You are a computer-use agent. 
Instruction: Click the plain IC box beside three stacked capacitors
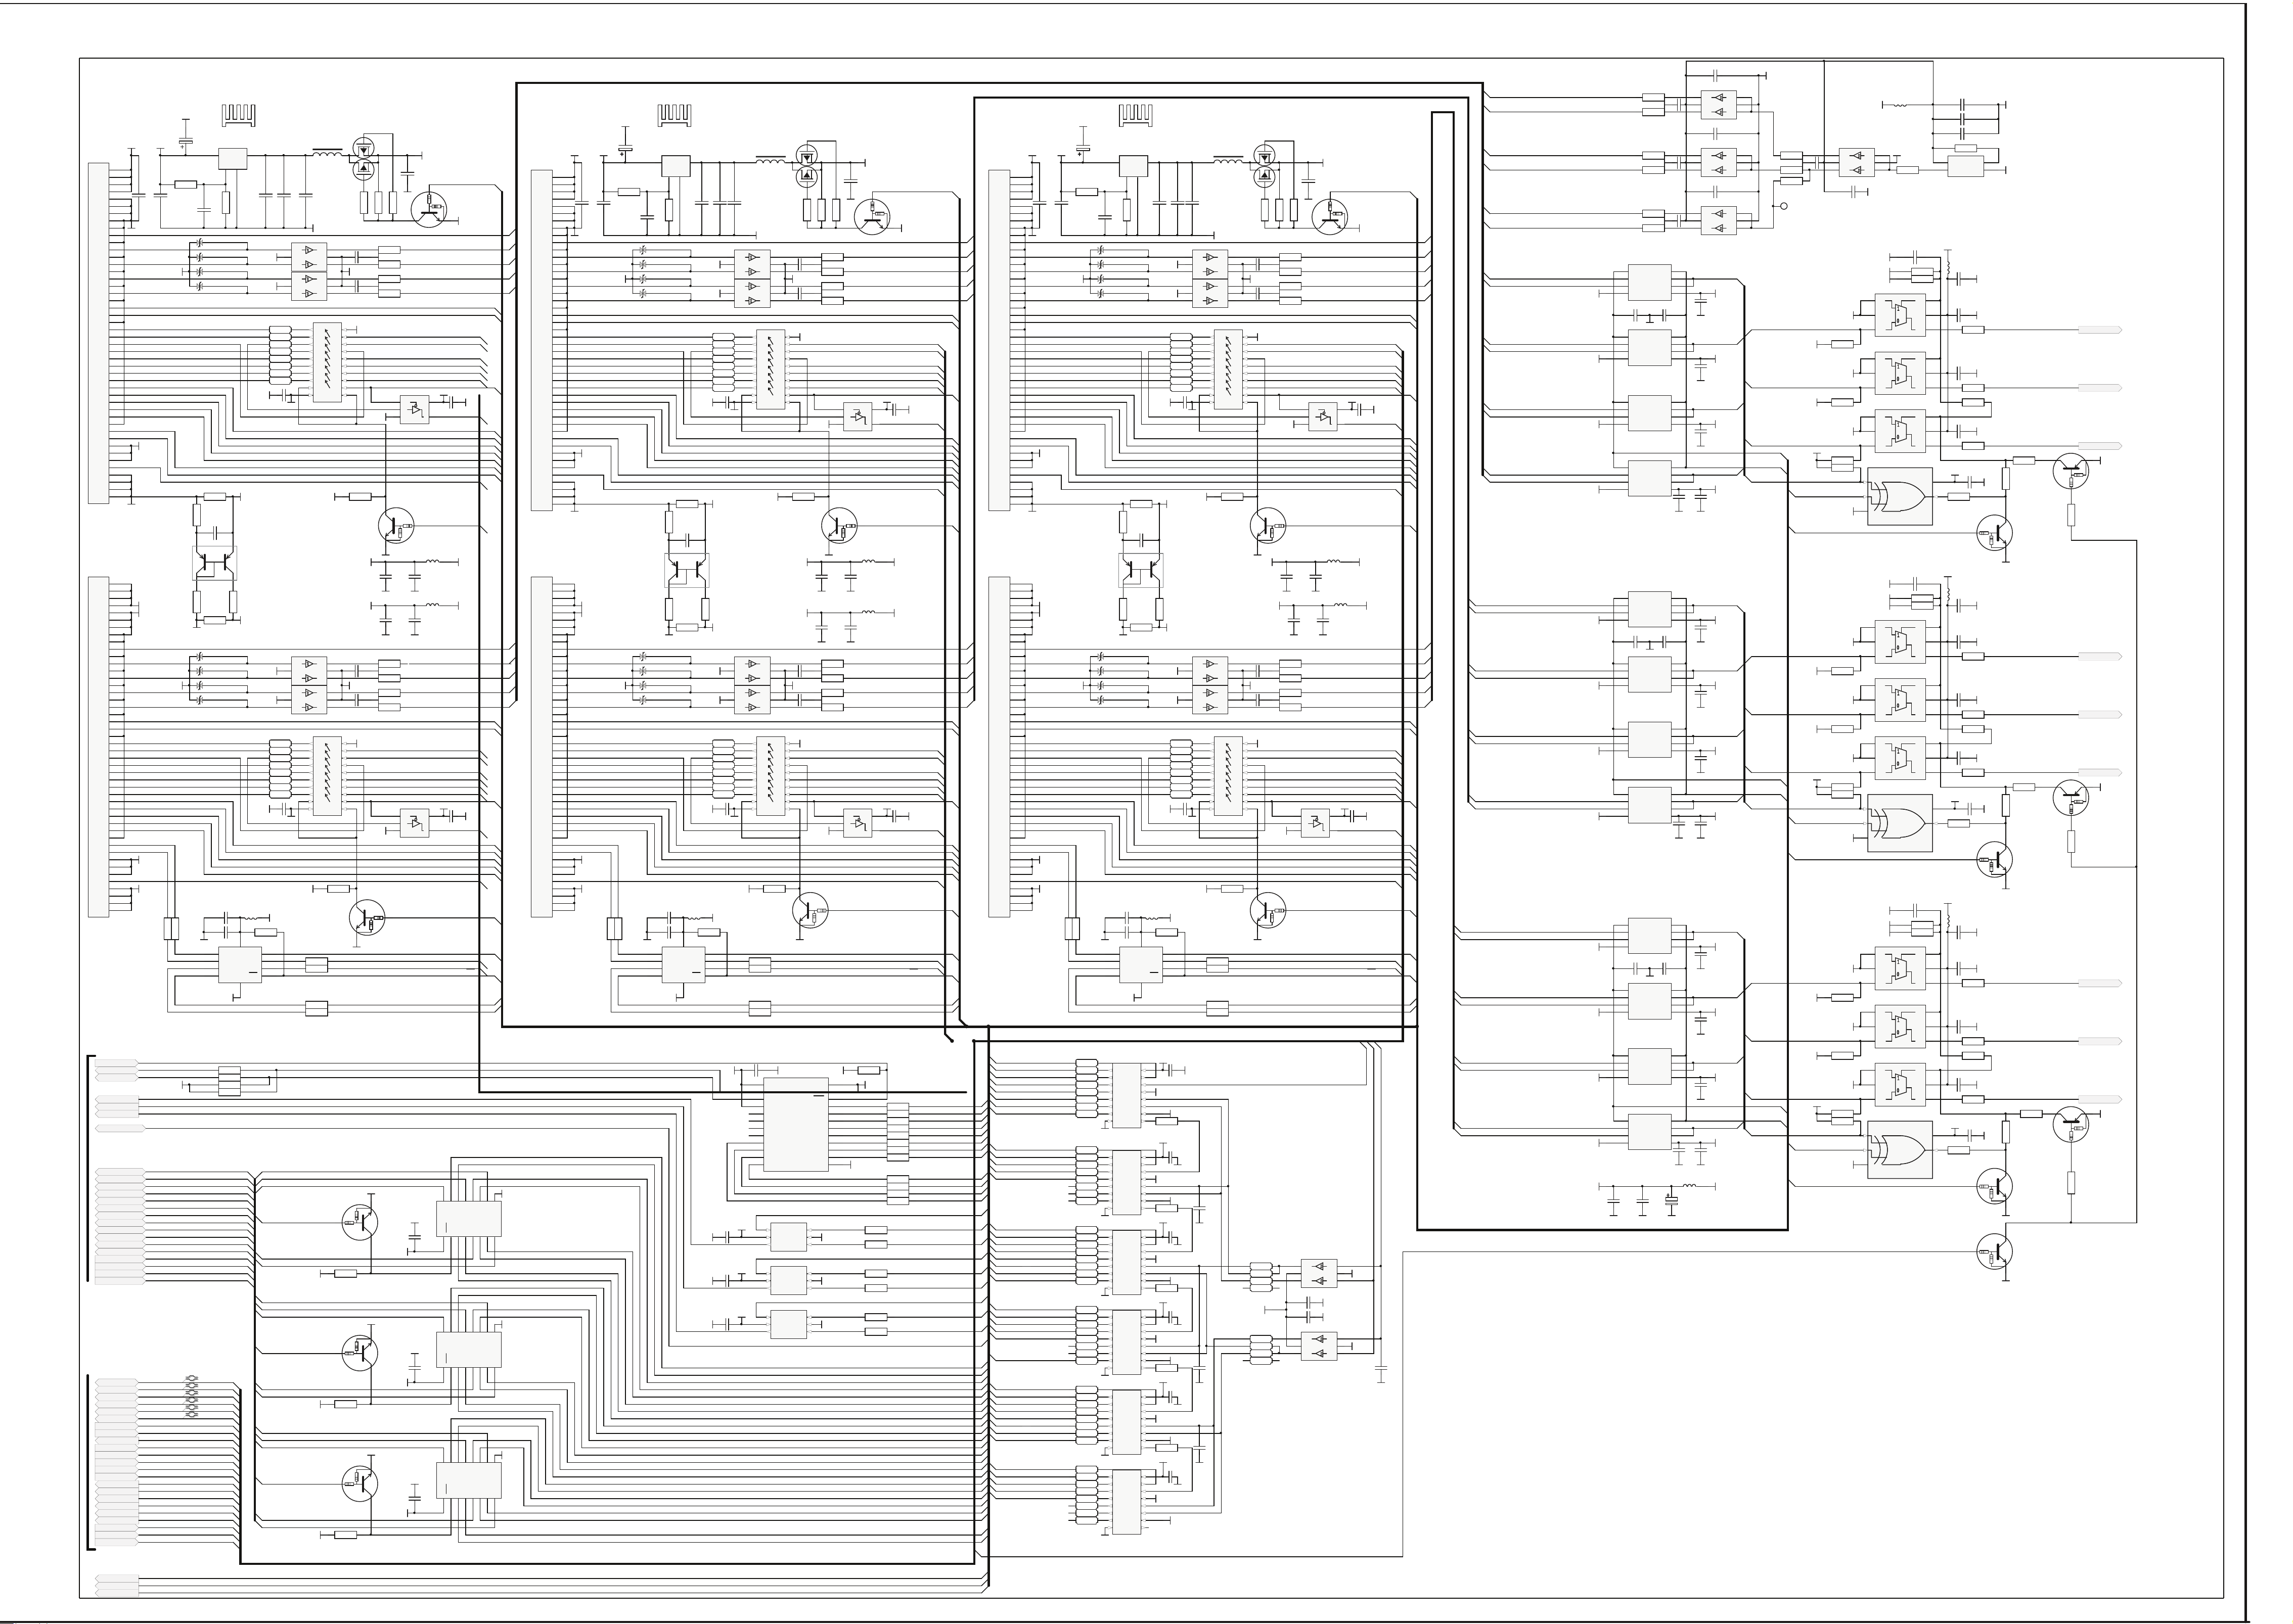click(x=1965, y=165)
